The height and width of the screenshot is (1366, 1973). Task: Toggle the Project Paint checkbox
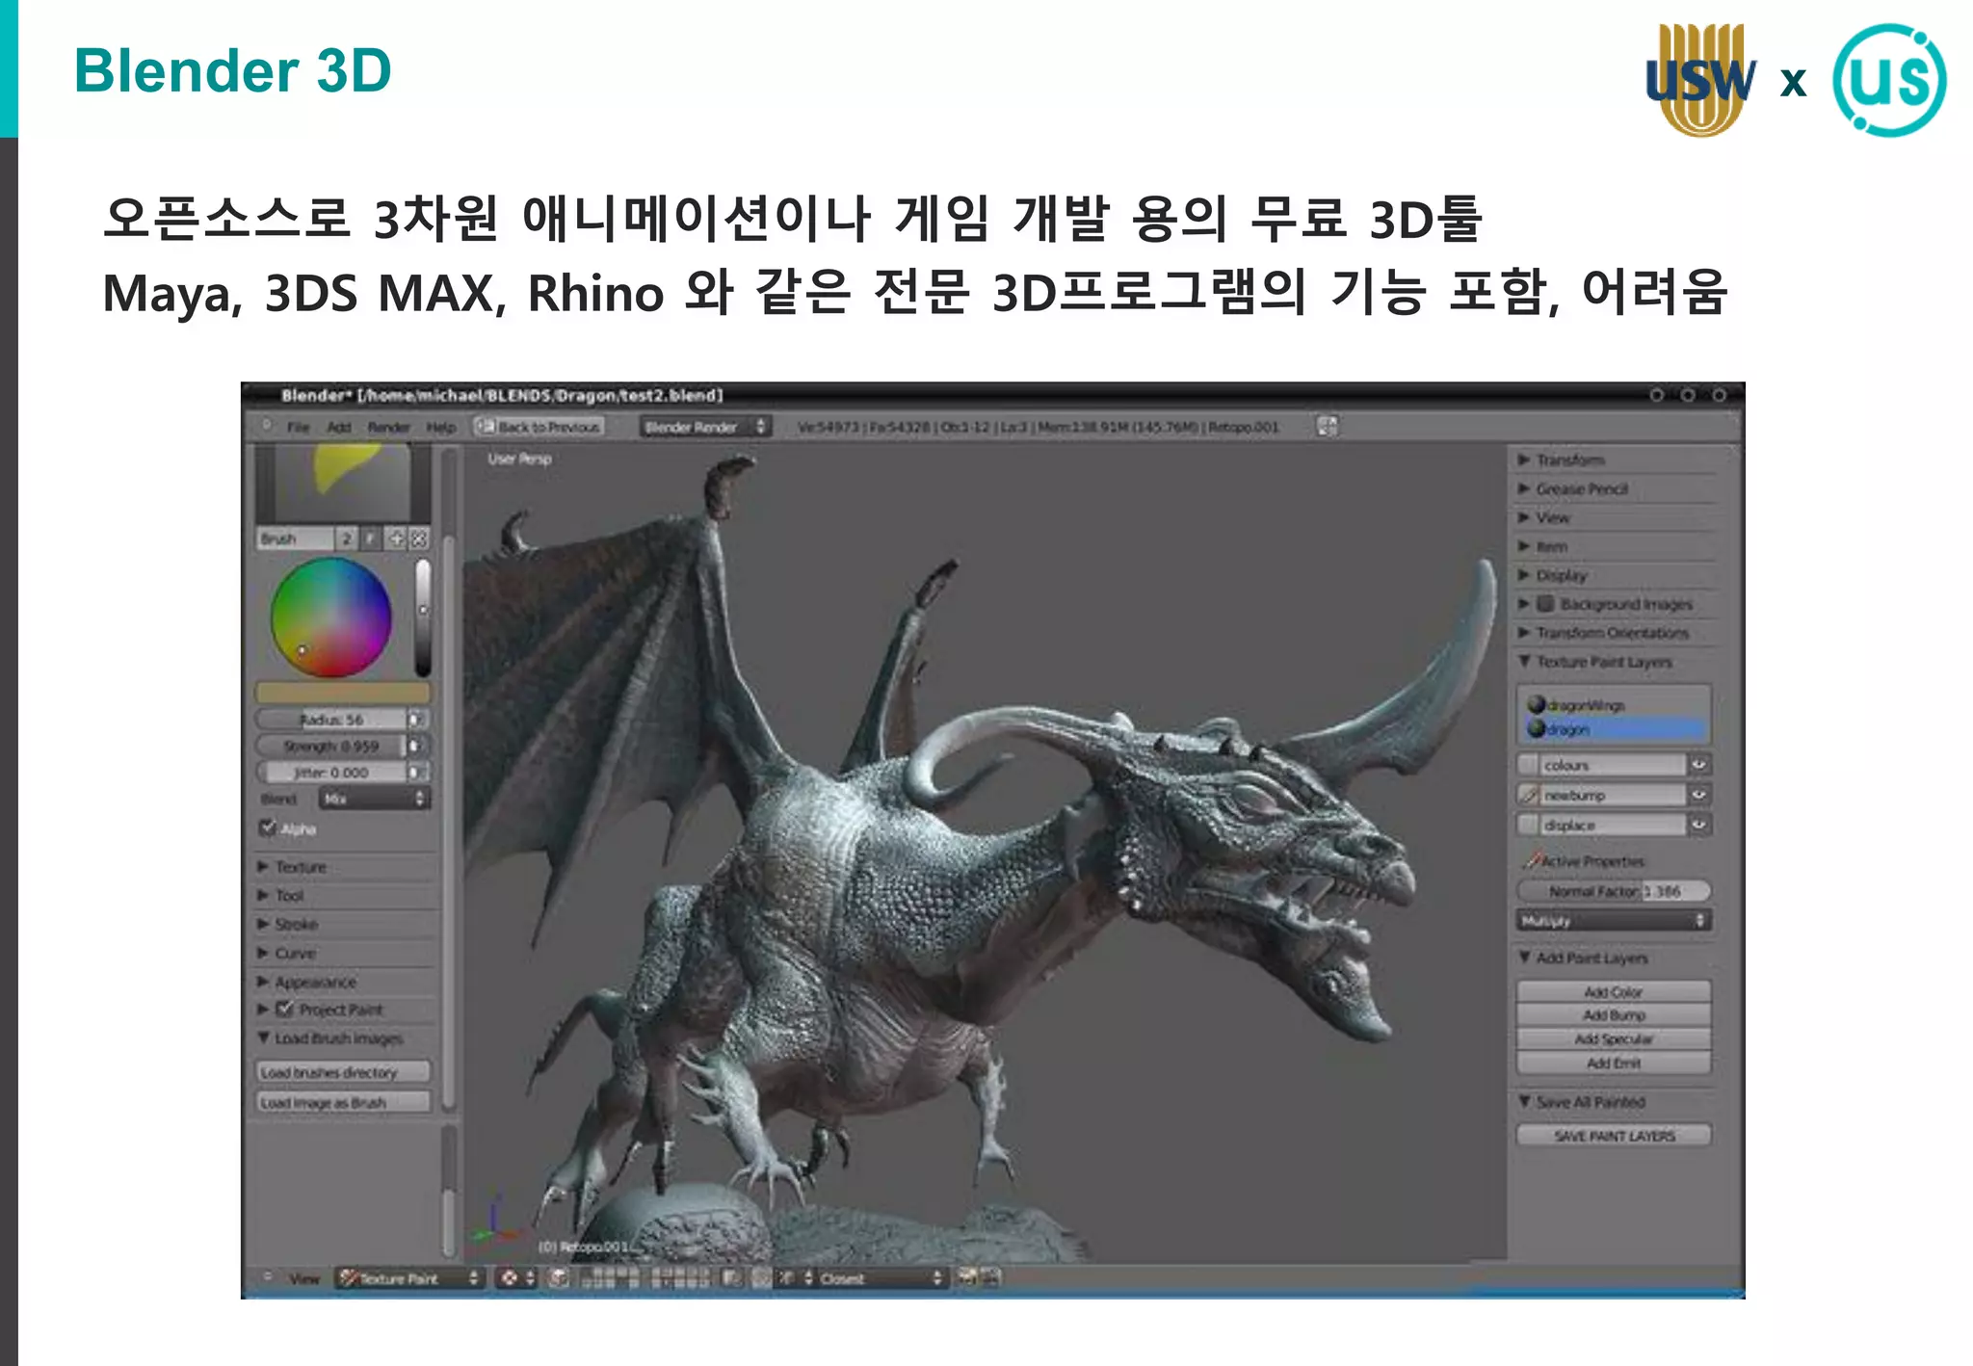tap(284, 1009)
